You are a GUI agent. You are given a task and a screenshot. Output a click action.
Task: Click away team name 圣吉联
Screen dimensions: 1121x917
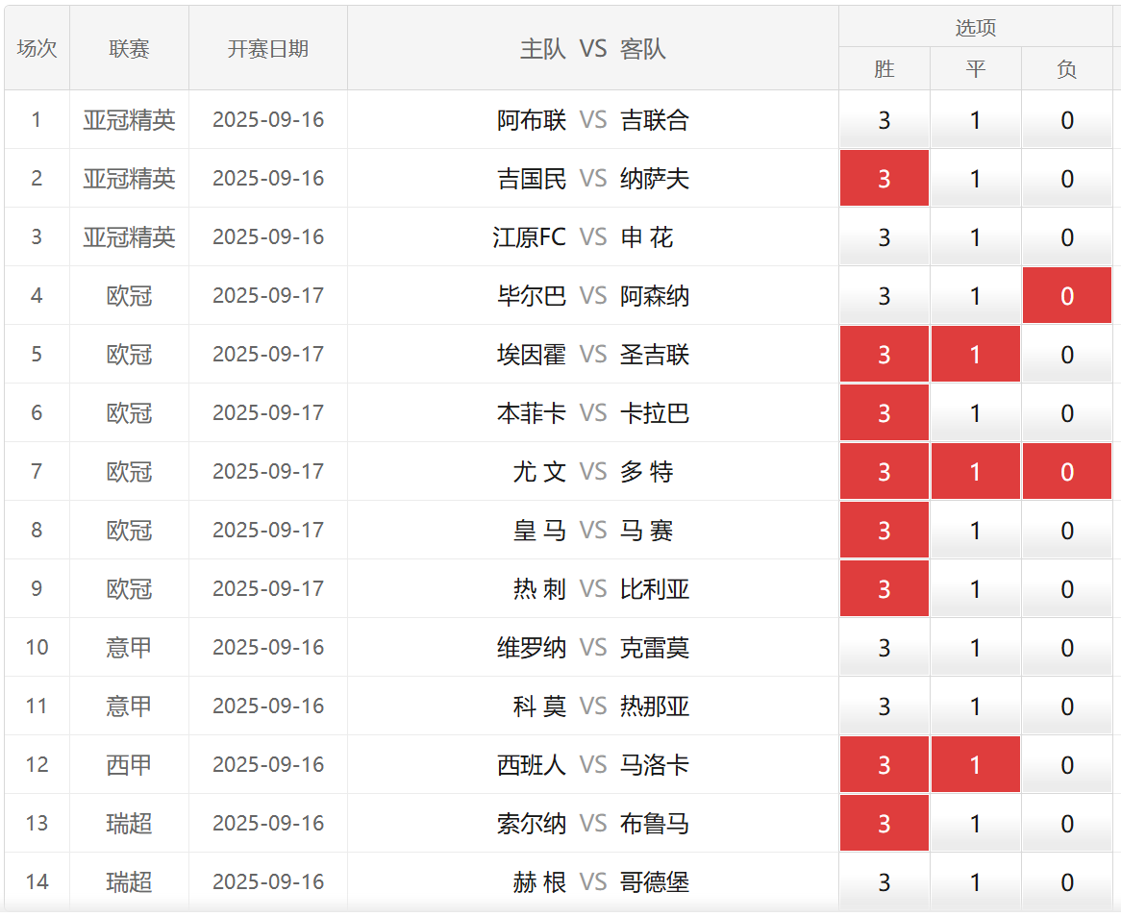click(x=654, y=355)
